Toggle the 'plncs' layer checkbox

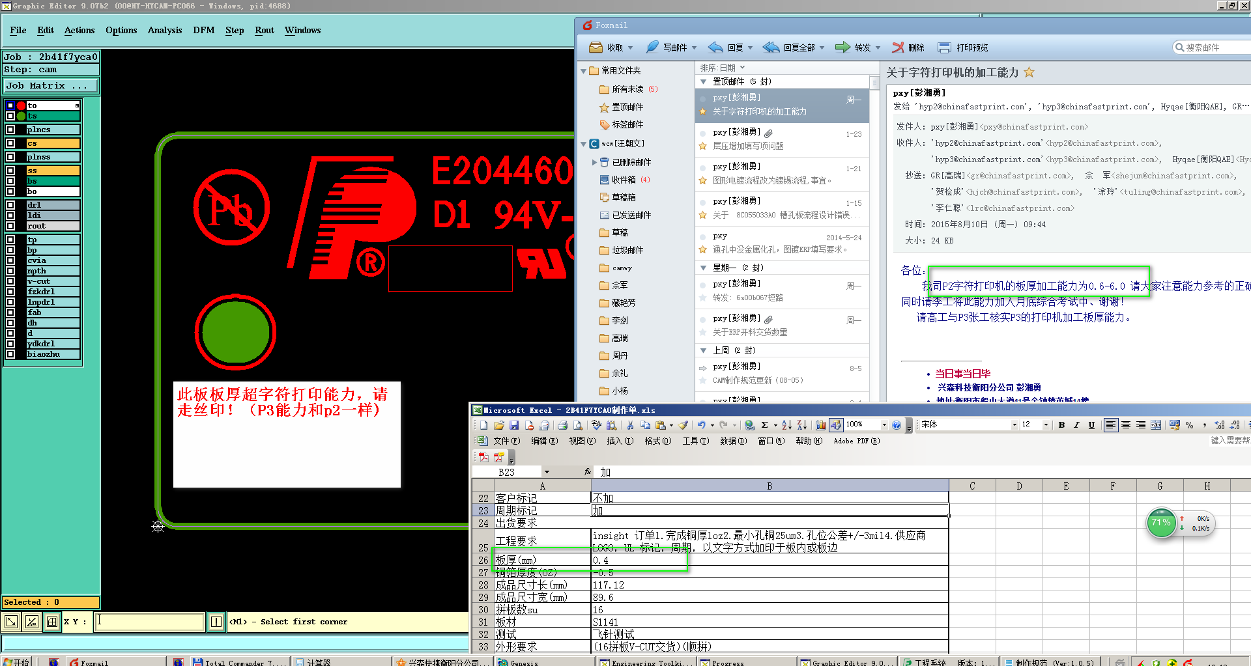[10, 130]
